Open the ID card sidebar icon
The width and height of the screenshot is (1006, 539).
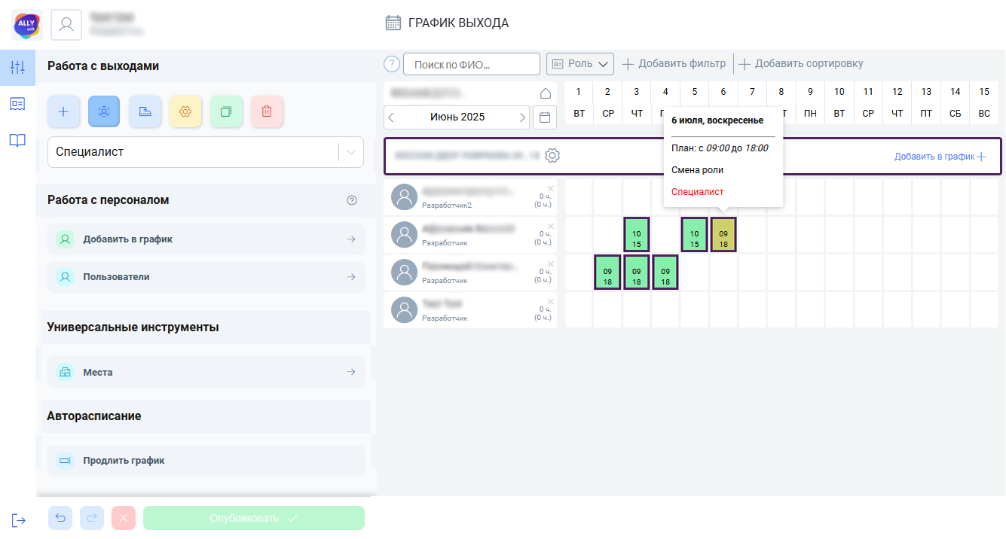coord(17,104)
